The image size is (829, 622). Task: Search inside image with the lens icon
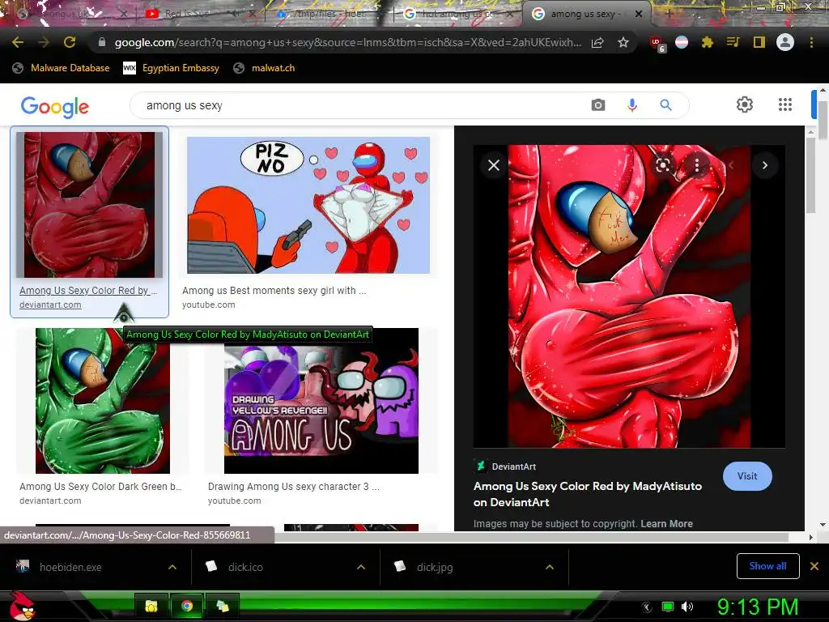coord(663,165)
